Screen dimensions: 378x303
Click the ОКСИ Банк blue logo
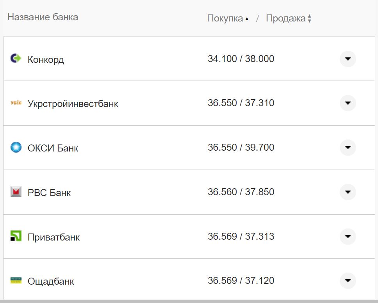pyautogui.click(x=15, y=148)
